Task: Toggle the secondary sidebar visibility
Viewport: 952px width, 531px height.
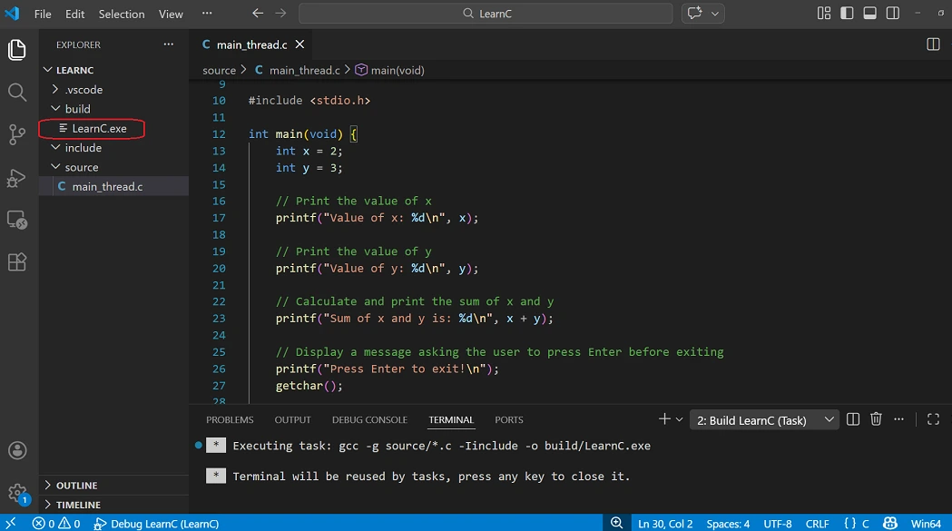Action: tap(892, 13)
